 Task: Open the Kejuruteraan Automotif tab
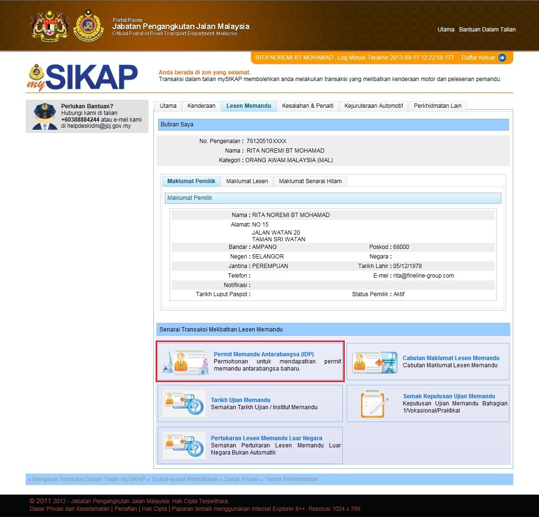373,106
